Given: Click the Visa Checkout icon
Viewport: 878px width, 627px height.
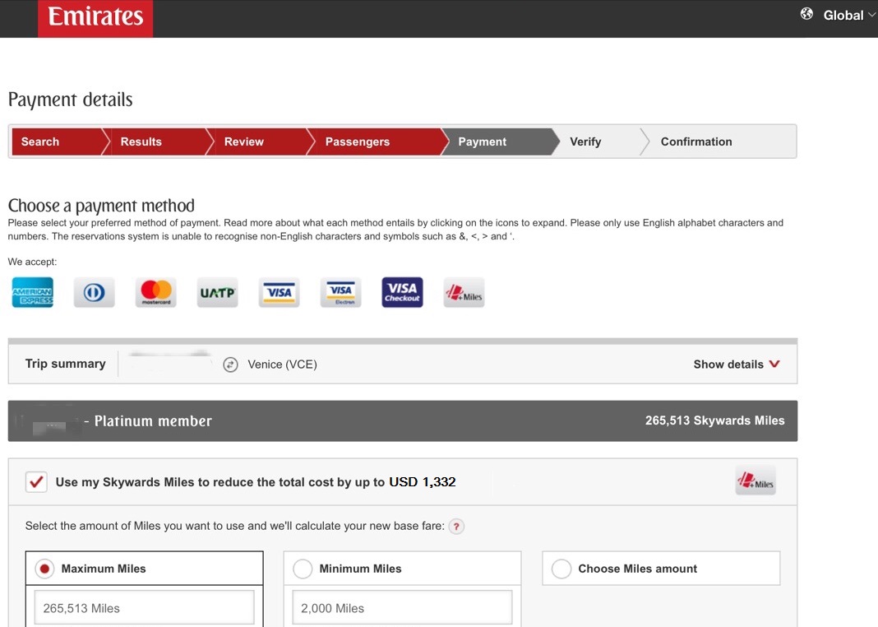Looking at the screenshot, I should tap(402, 292).
